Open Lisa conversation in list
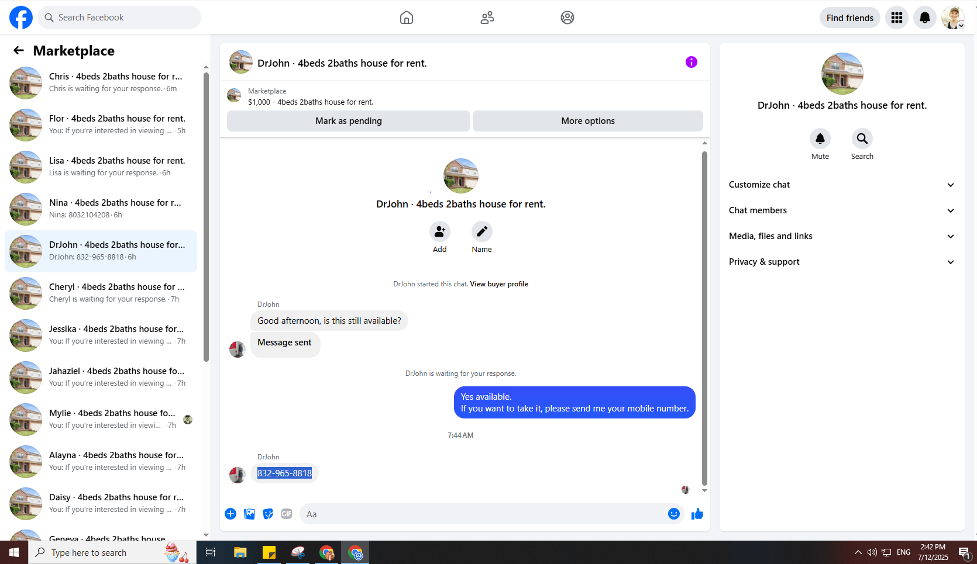 (101, 167)
